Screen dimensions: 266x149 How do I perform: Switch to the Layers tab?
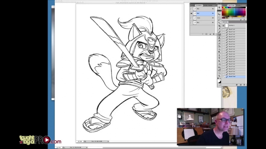pyautogui.click(x=193, y=5)
